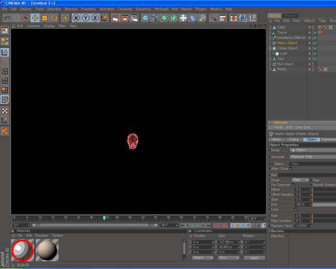Click the record keyframe red button
Screen dimensions: 336x269
216,225
